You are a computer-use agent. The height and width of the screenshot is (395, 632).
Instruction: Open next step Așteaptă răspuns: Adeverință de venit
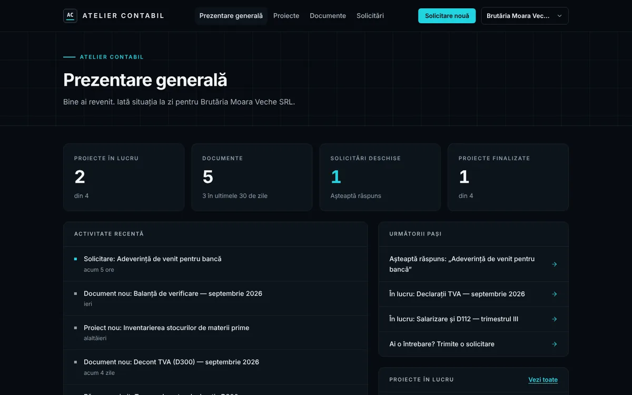473,264
